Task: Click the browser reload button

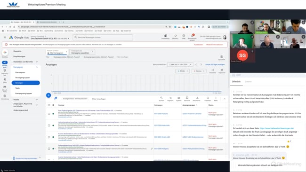Action: coord(10,27)
